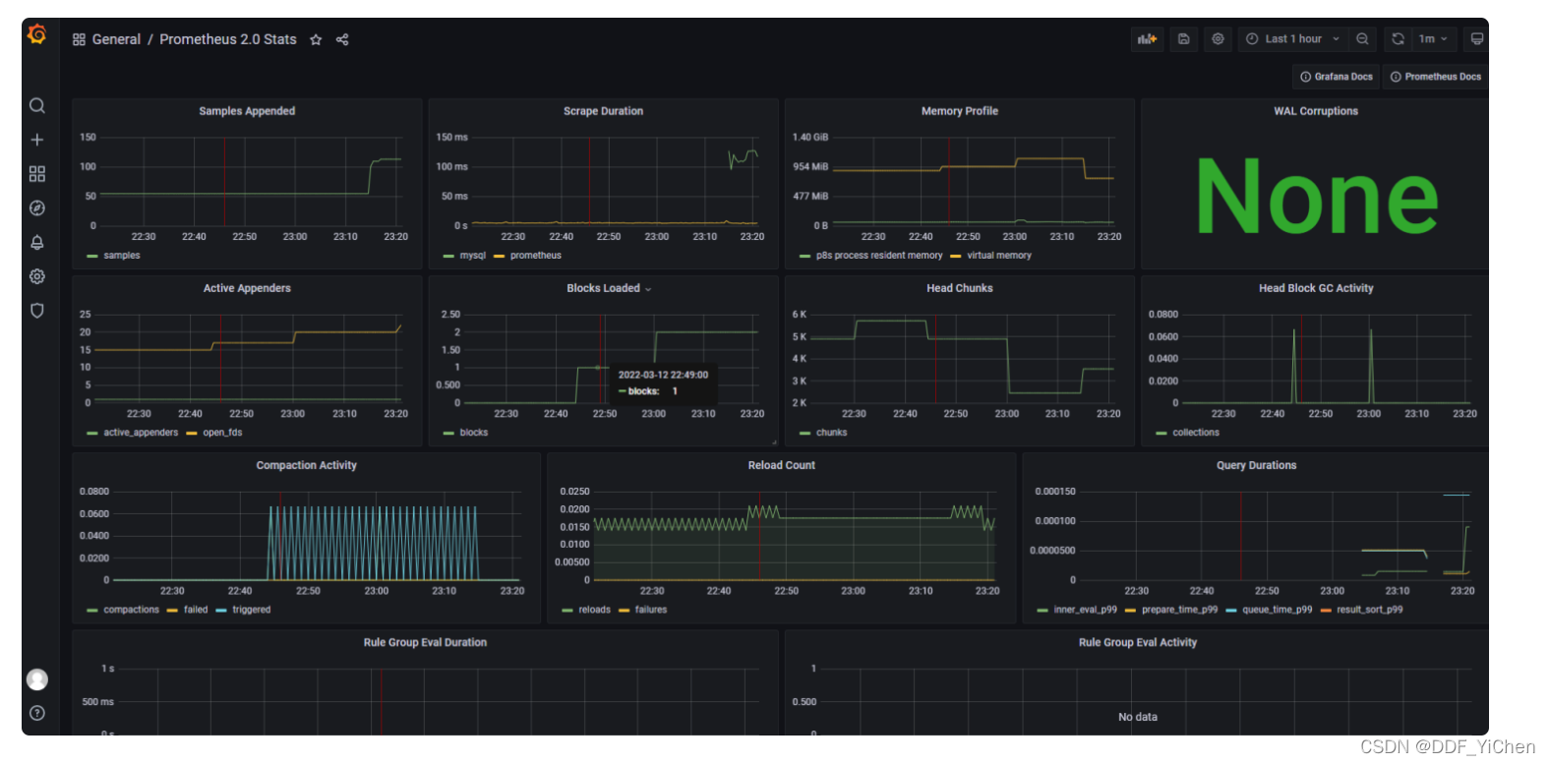Click the Prometheus 2.0 Stats breadcrumb title

point(228,39)
